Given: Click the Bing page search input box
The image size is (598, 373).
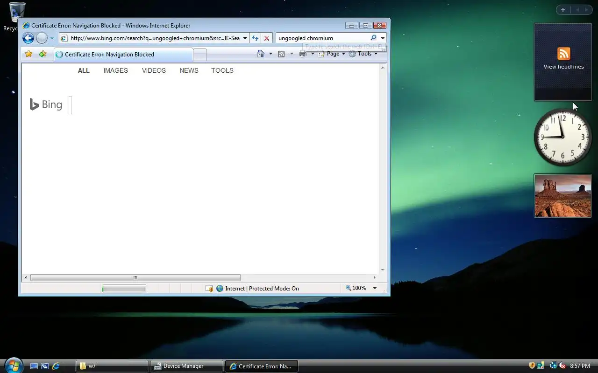Looking at the screenshot, I should [x=71, y=104].
